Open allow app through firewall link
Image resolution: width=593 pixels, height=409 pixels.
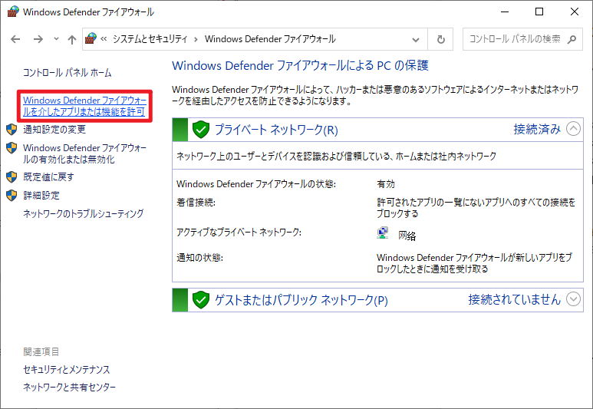84,106
